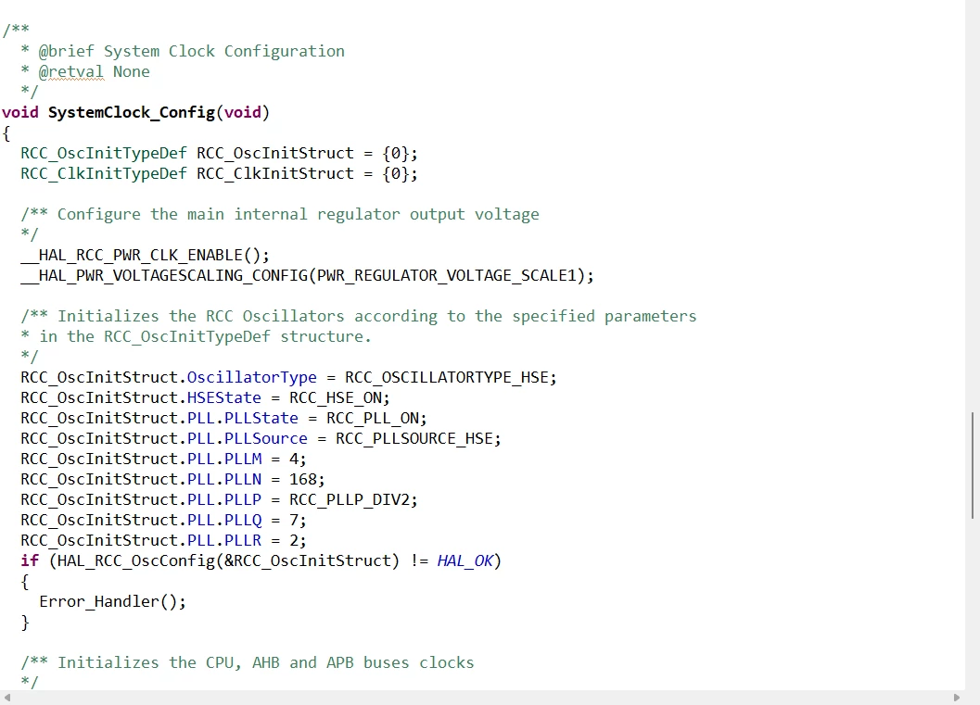Click the 'if' keyword

pos(30,561)
